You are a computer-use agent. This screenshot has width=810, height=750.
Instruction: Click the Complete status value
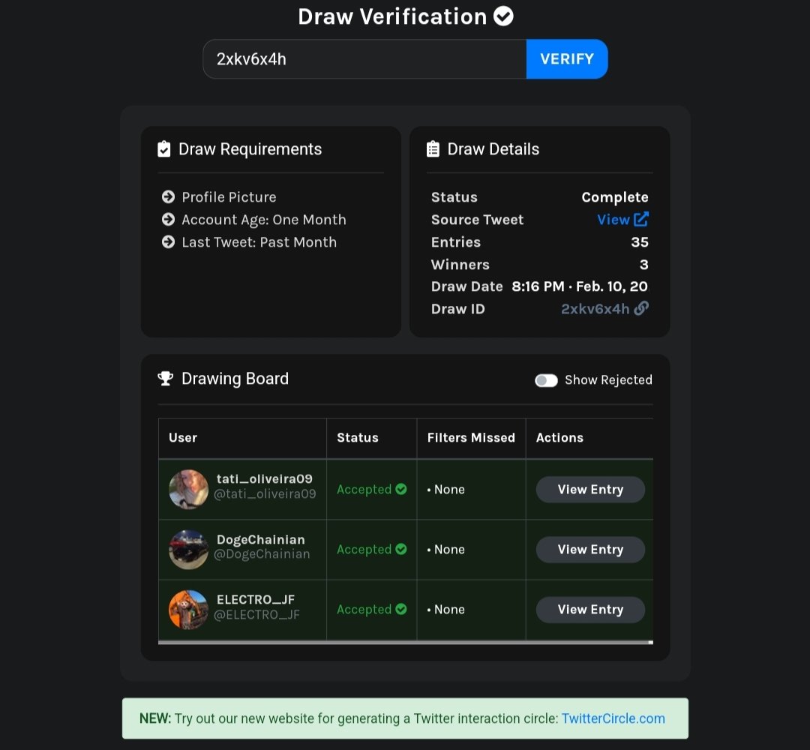tap(615, 196)
